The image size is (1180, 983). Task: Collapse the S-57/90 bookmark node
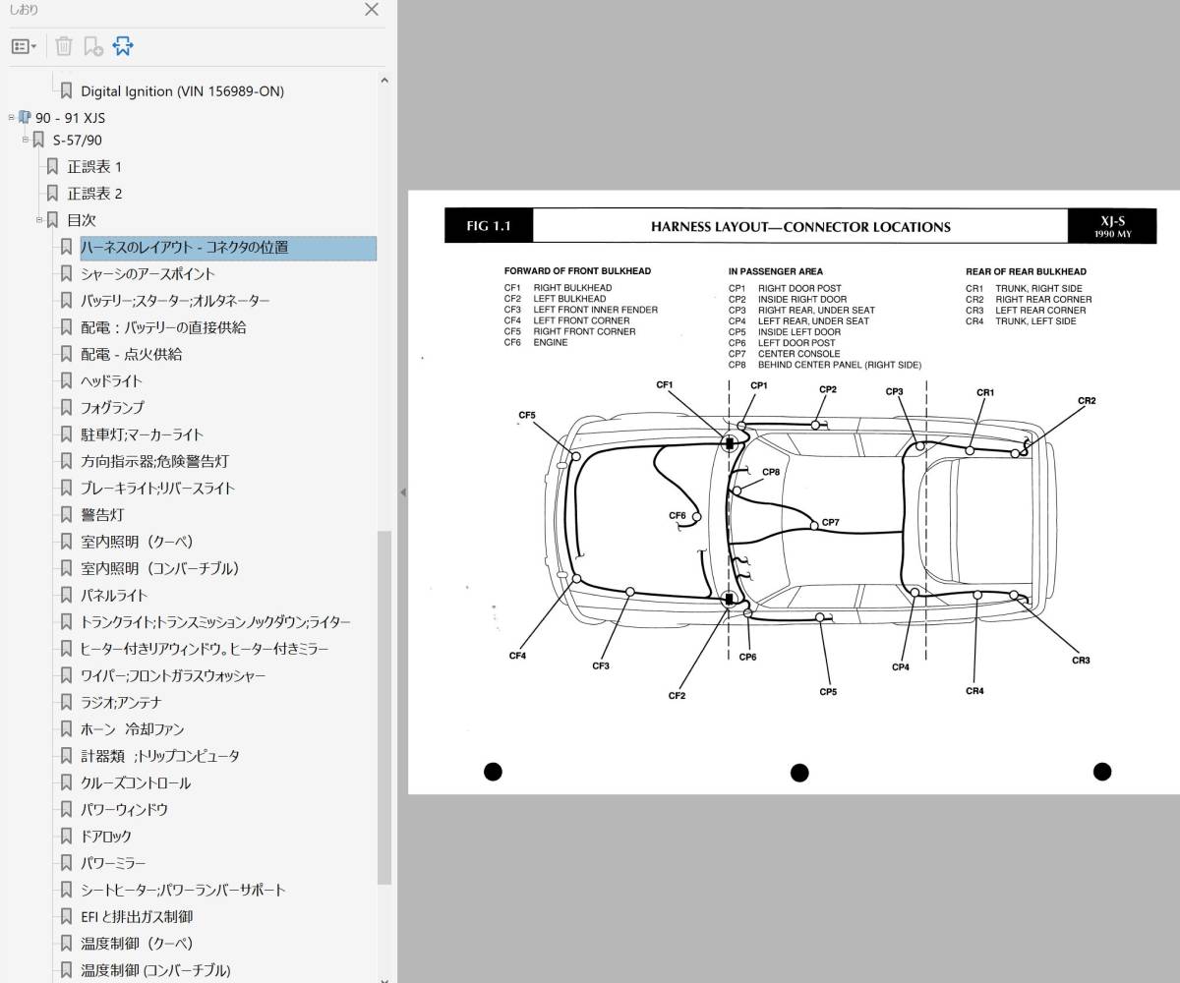27,140
